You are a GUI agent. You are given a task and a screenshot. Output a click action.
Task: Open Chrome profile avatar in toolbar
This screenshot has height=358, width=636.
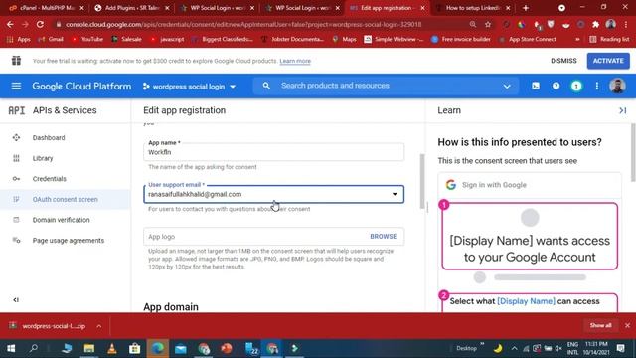pos(611,24)
